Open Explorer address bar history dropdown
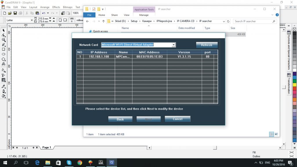The width and height of the screenshot is (297, 167). [224, 21]
